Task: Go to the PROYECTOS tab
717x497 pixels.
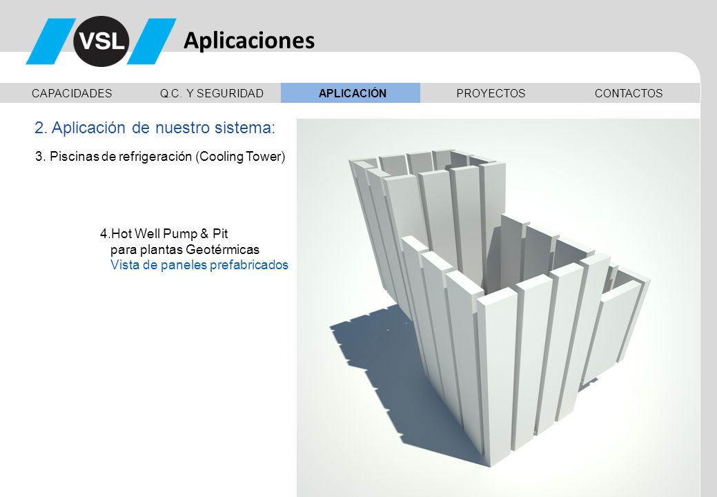Action: [491, 93]
